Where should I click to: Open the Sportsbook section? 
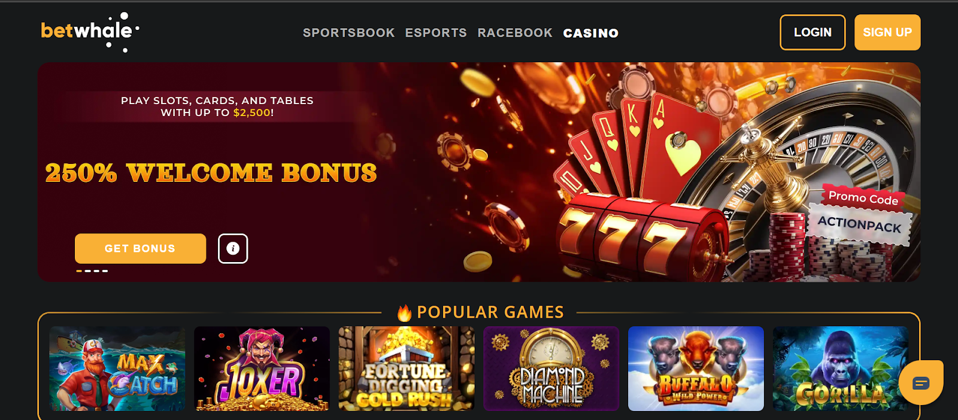[x=348, y=33]
